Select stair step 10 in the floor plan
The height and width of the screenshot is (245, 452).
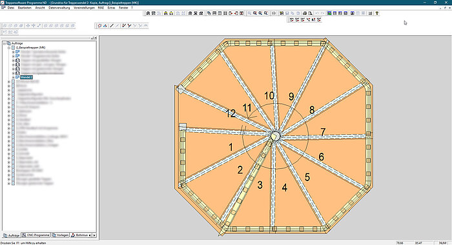coord(269,96)
